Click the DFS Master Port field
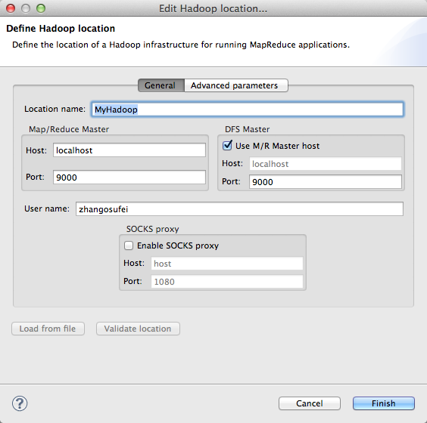427x423 pixels. (326, 182)
